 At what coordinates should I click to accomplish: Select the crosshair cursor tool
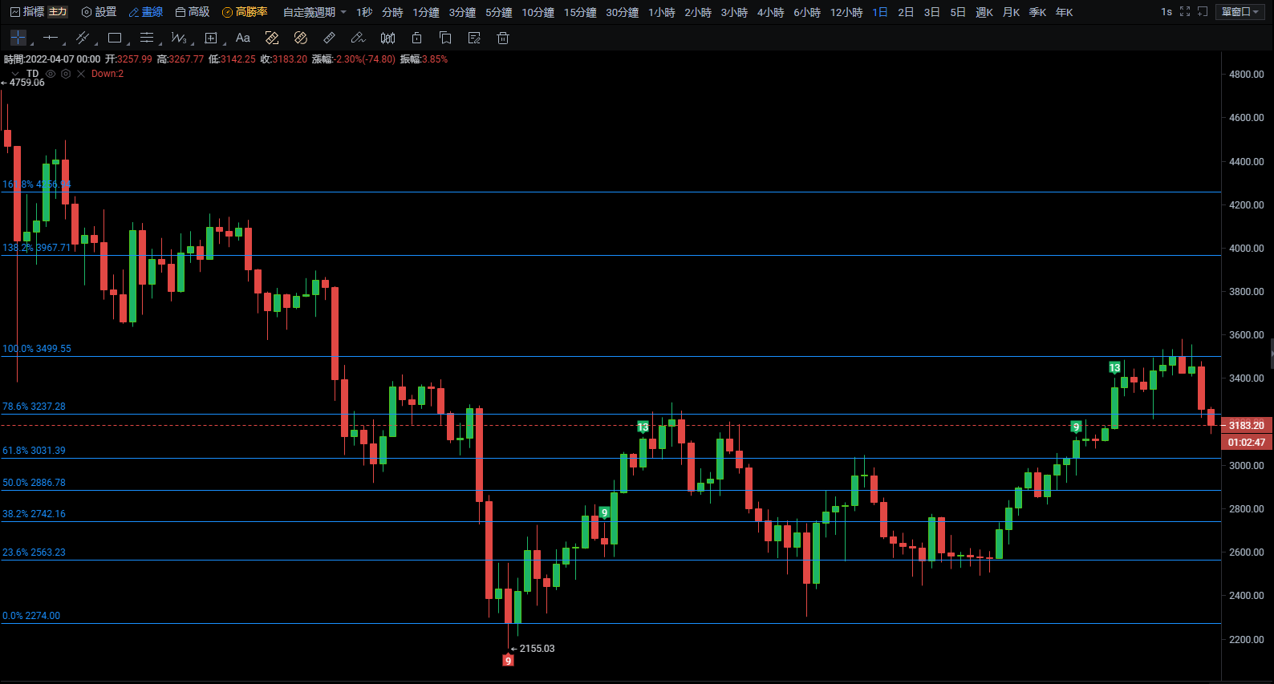(x=18, y=38)
